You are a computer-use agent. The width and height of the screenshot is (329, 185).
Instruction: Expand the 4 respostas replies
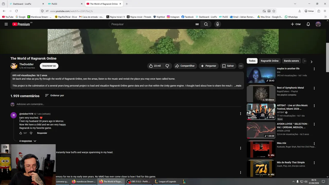(x=28, y=141)
